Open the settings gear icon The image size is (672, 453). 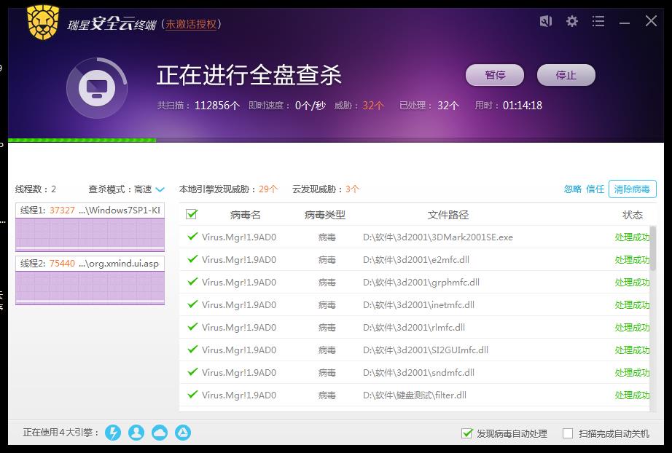coord(571,21)
